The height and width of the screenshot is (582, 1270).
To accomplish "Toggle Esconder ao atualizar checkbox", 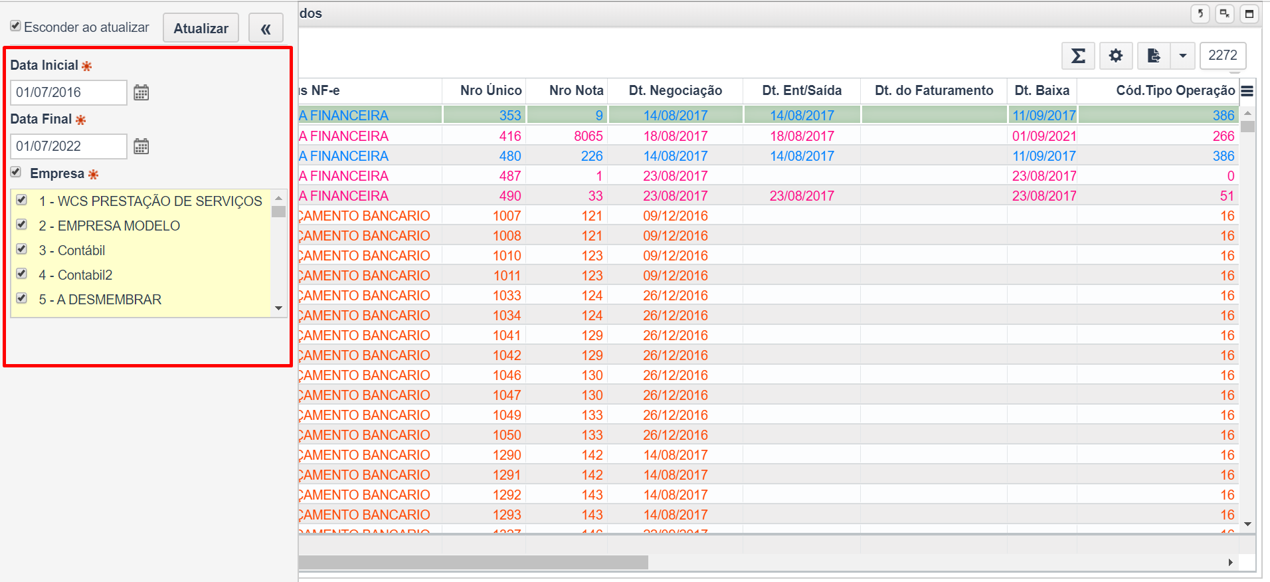I will [x=15, y=26].
